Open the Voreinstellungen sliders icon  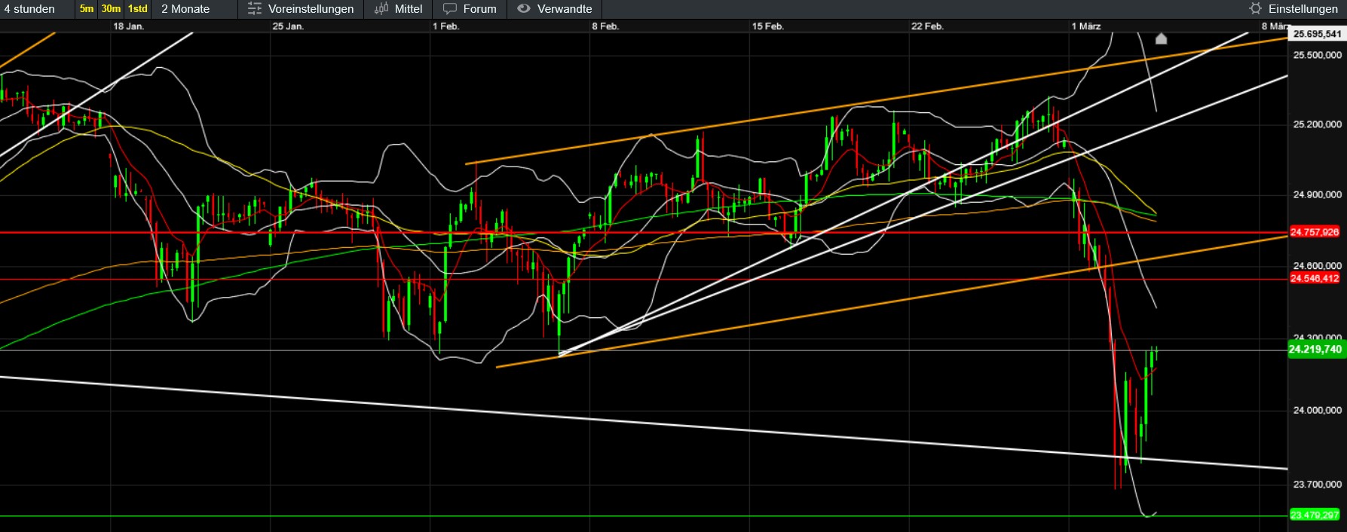click(x=255, y=9)
